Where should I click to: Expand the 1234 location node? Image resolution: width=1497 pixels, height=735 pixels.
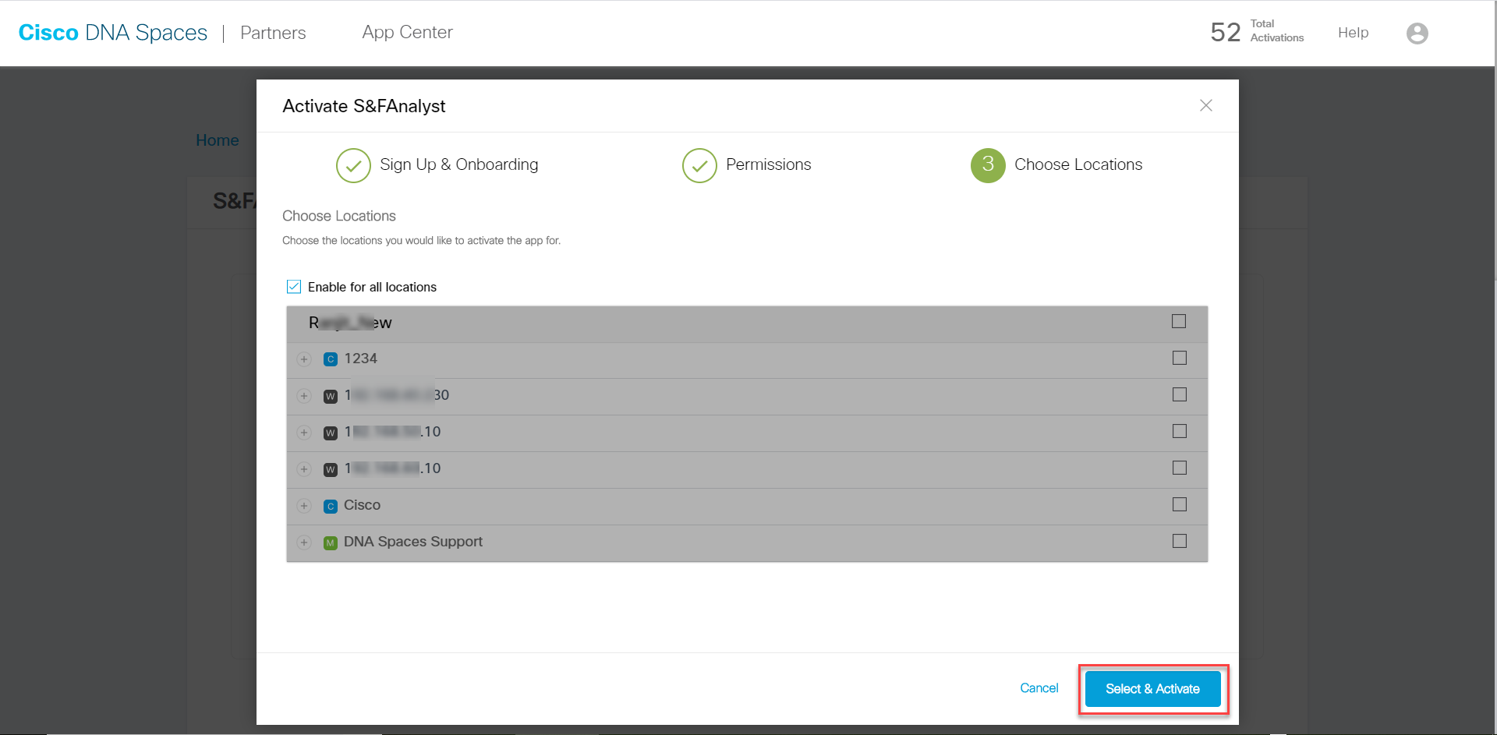pos(304,359)
